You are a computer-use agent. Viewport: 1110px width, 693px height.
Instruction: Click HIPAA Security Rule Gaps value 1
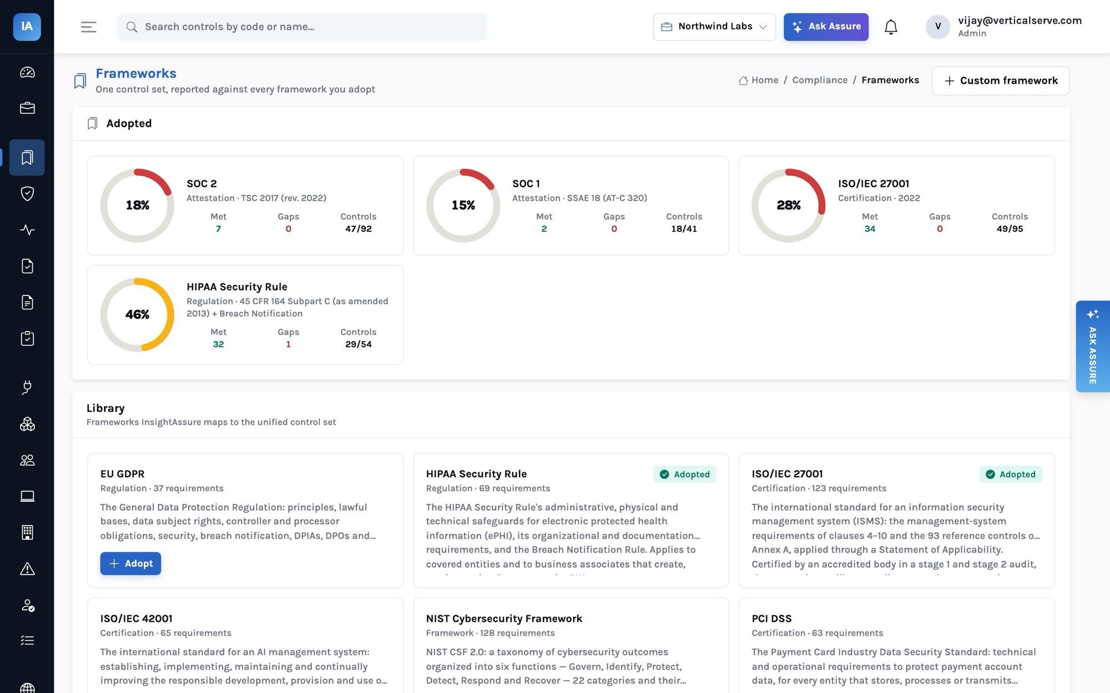pyautogui.click(x=288, y=344)
